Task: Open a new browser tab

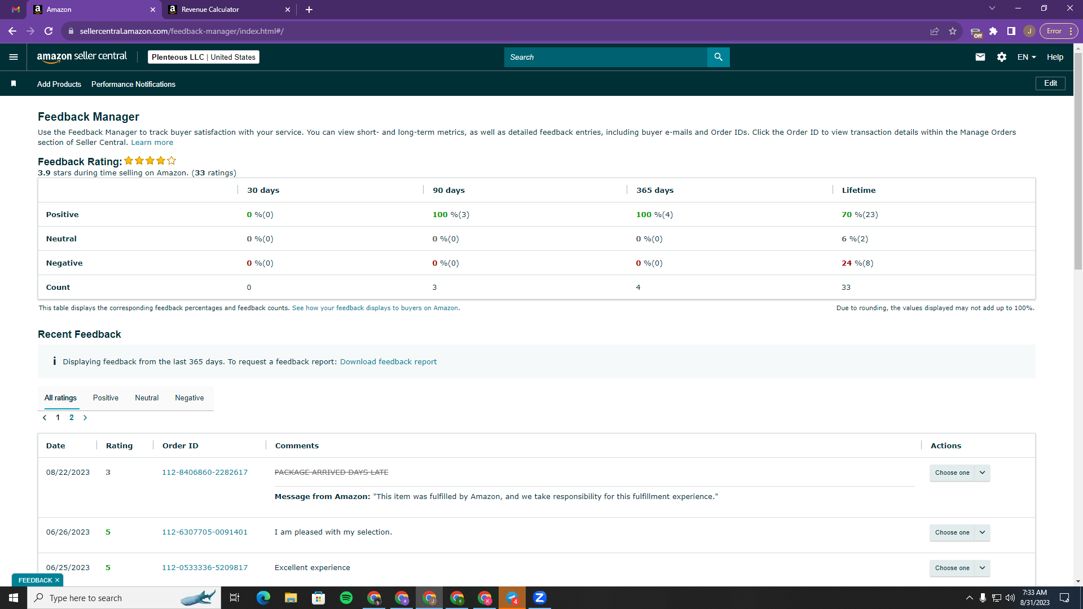Action: click(309, 10)
